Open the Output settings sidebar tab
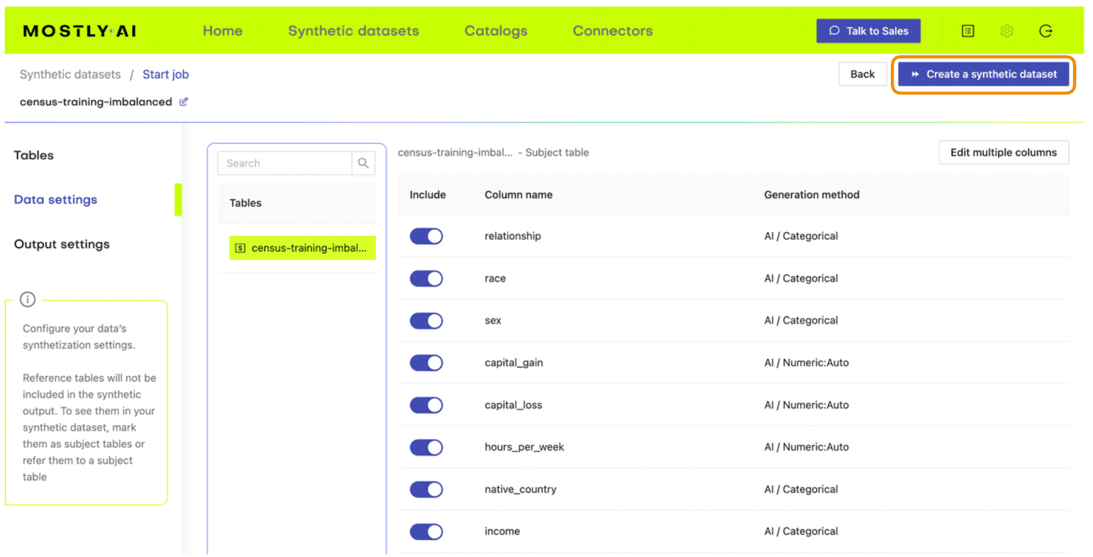The height and width of the screenshot is (557, 1093). [x=61, y=244]
